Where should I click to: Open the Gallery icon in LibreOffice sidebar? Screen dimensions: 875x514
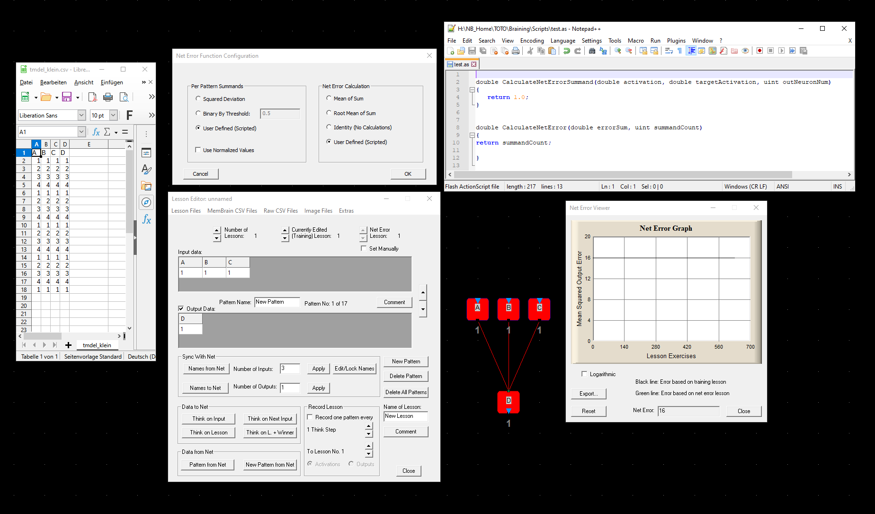tap(146, 186)
